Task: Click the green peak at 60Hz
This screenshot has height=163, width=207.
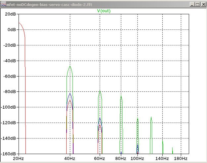Action: pos(100,91)
